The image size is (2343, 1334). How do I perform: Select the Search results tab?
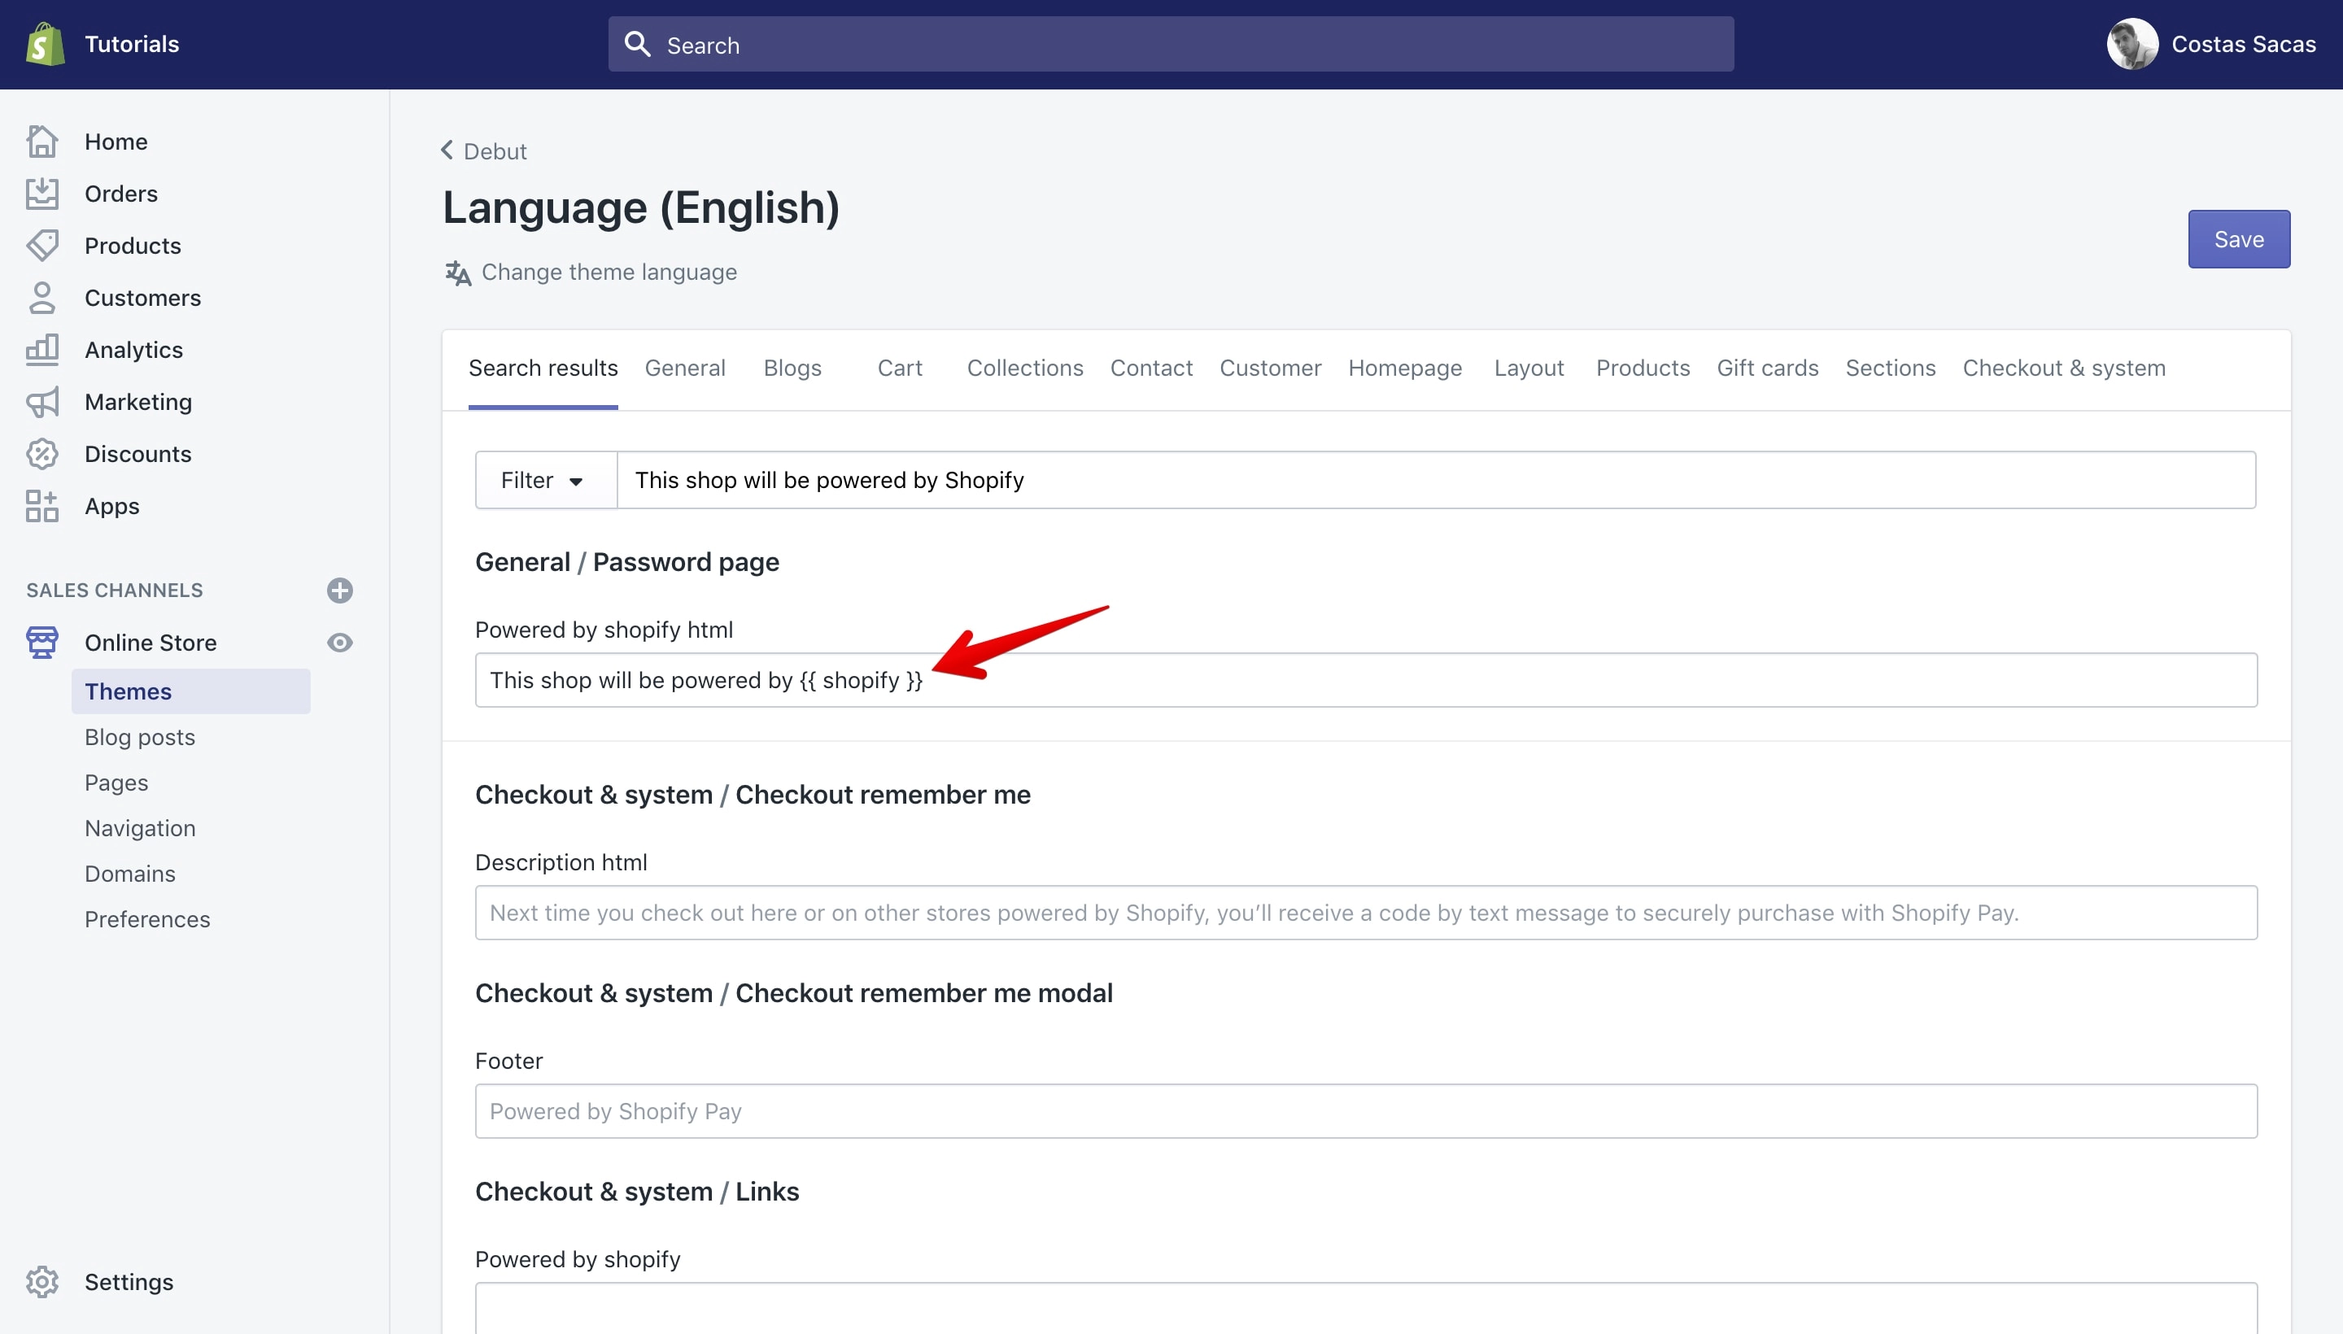[x=543, y=368]
